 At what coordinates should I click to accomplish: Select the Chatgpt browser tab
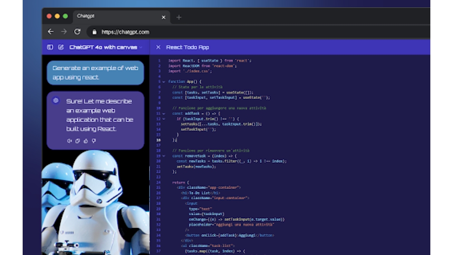(x=121, y=17)
